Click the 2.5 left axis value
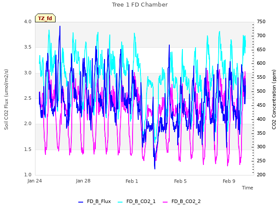Image resolution: width=280 pixels, height=210 pixels. point(28,98)
